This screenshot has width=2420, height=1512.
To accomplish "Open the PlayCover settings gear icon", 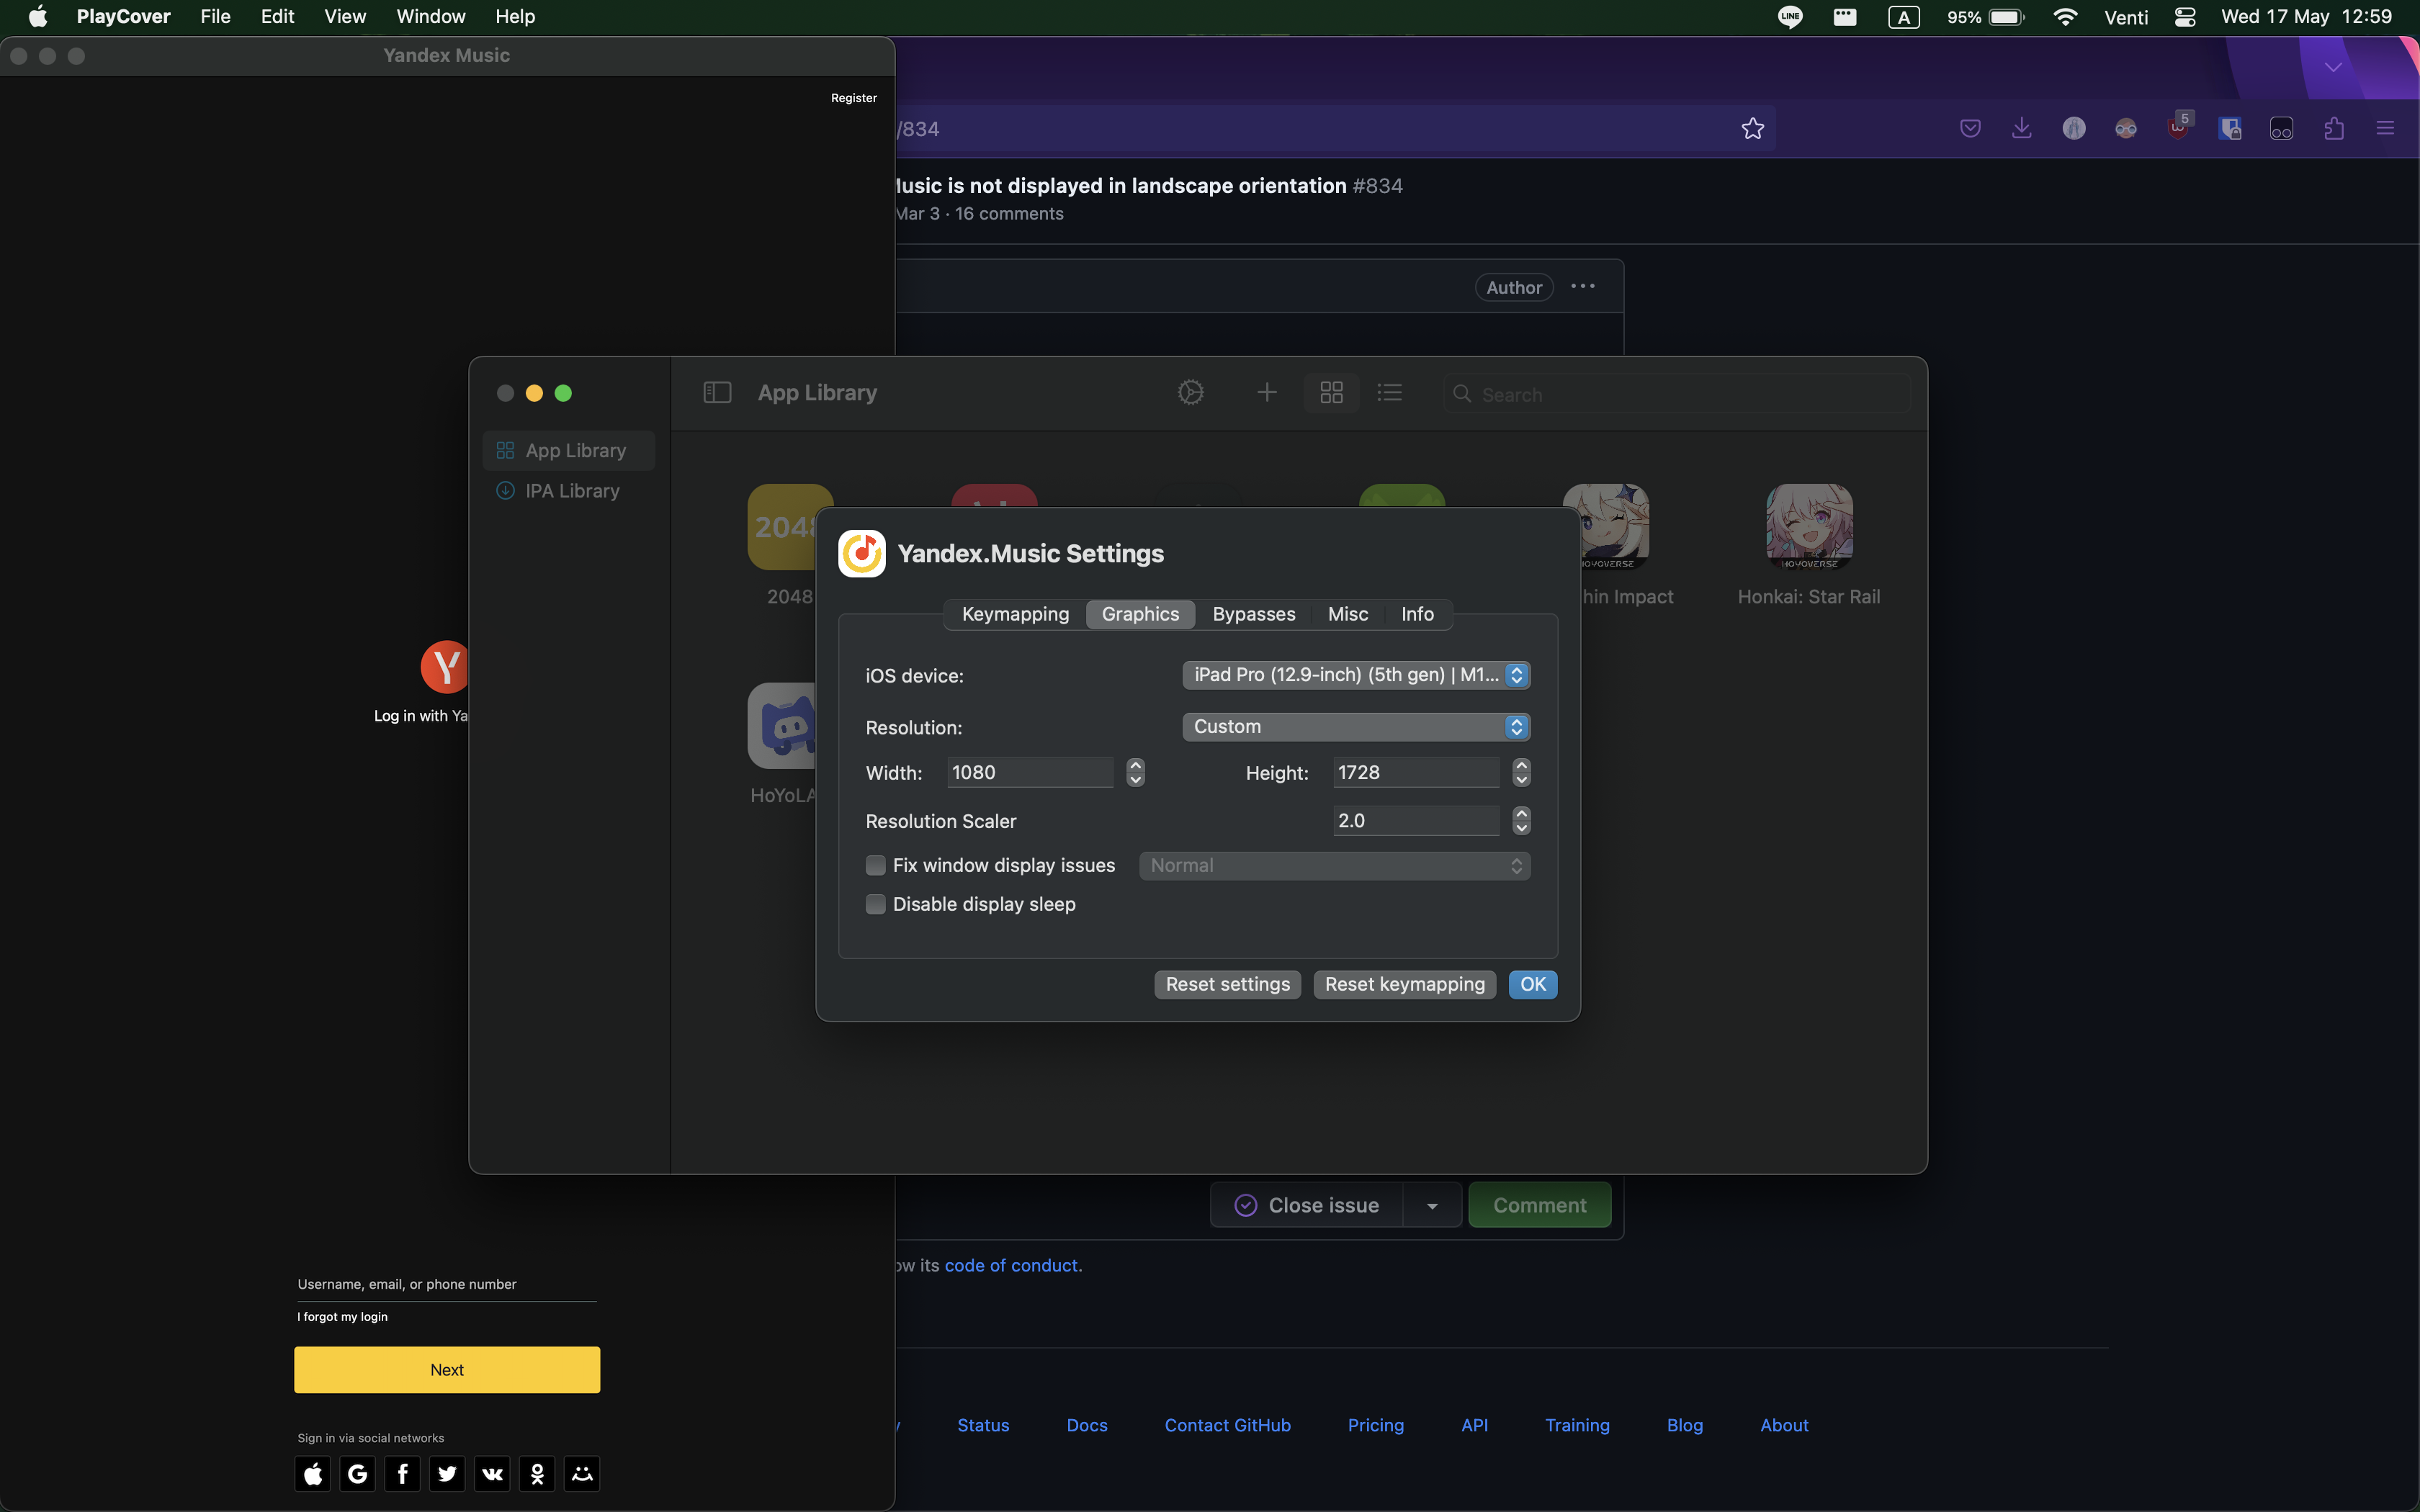I will (x=1190, y=393).
